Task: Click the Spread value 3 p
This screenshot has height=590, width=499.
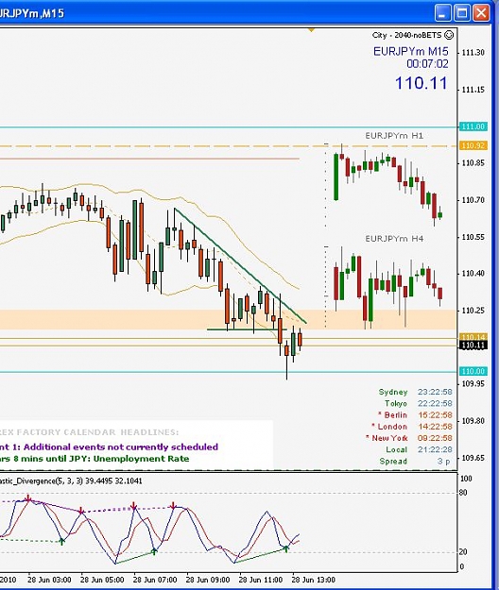Action: [443, 461]
